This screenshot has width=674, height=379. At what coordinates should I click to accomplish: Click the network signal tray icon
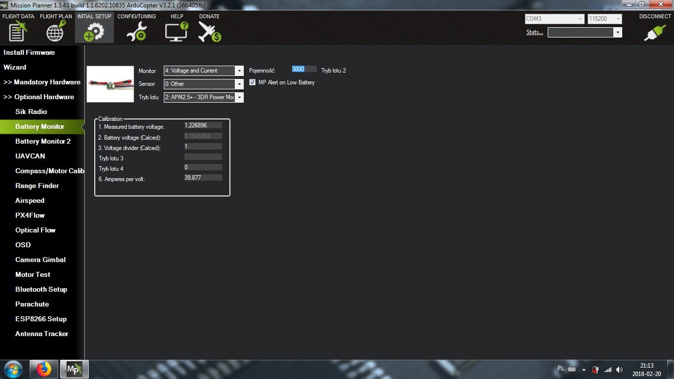click(608, 369)
